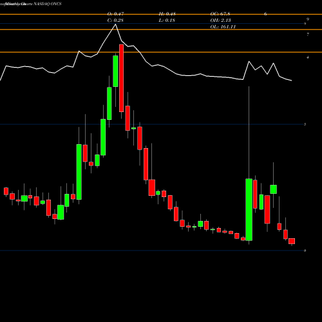Screen dimensions: 322x322
Task: Click the giant green candle on the right side
Action: pos(249,209)
